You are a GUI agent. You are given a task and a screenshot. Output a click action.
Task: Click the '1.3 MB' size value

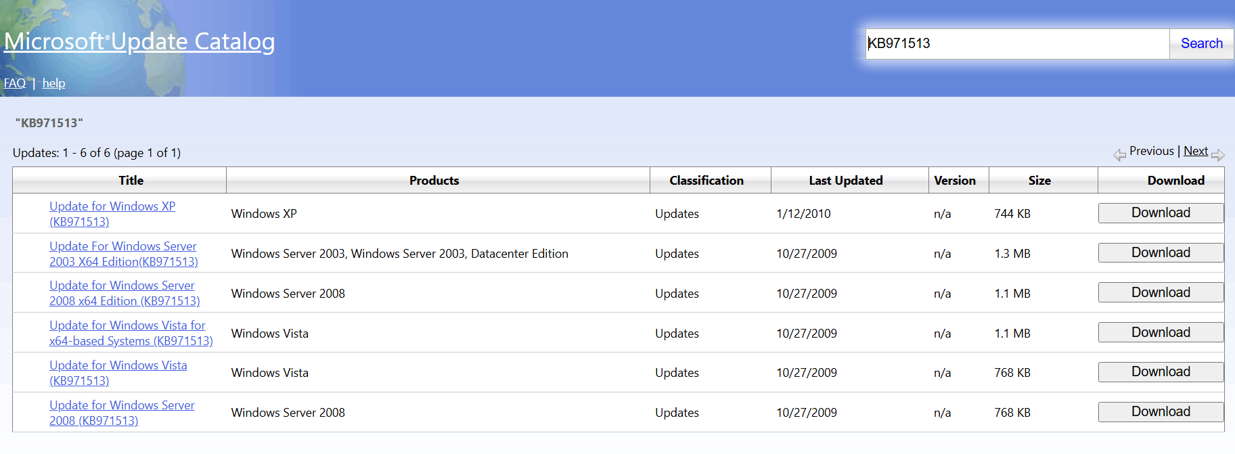[x=1012, y=254]
